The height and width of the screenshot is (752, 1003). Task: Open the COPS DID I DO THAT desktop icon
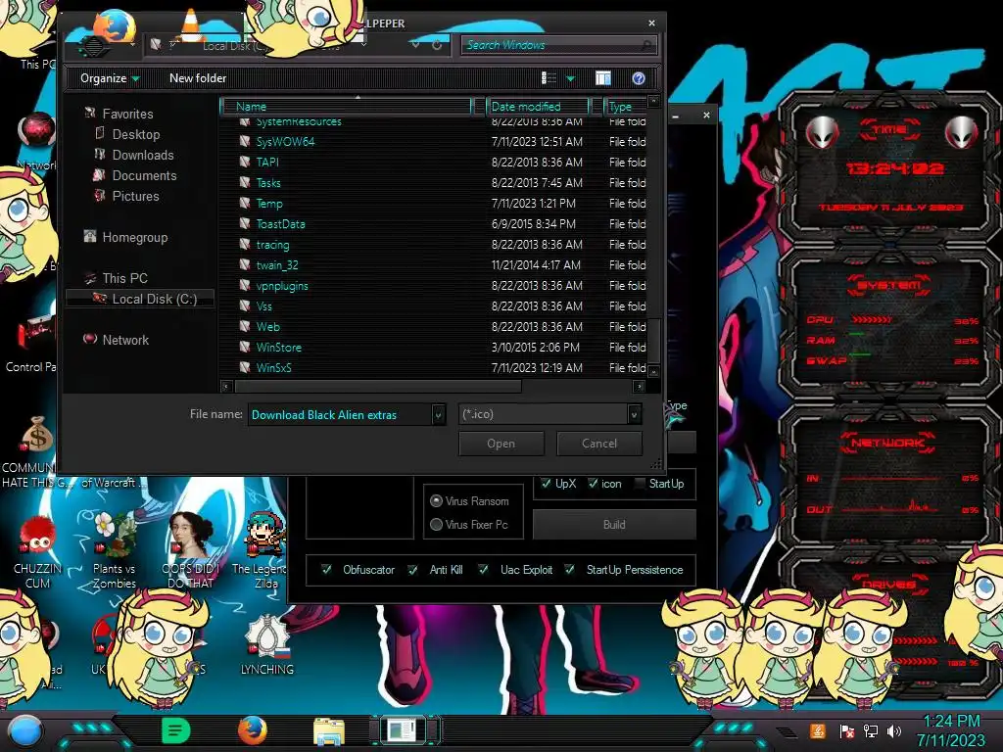click(x=191, y=550)
